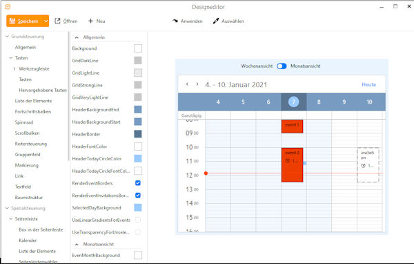This screenshot has height=264, width=414.
Task: Go to next week arrow
Action: coord(197,84)
